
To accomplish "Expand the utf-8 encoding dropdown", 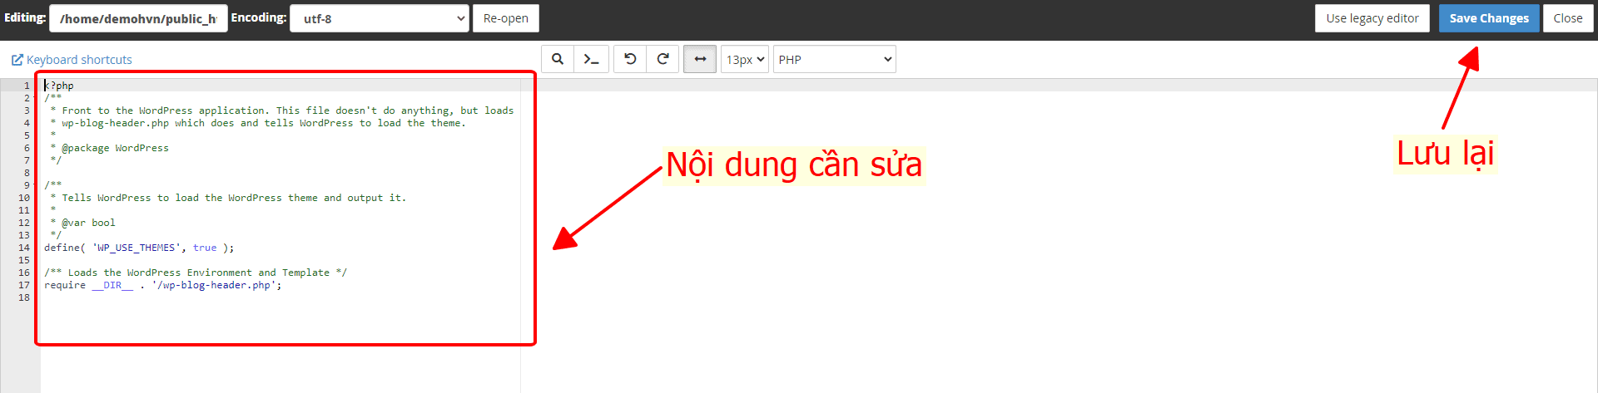I will [379, 18].
